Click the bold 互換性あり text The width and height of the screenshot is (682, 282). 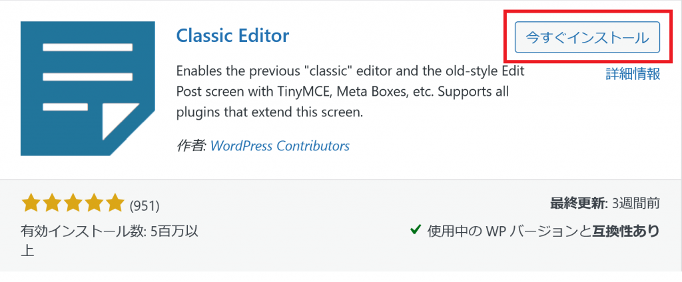626,230
